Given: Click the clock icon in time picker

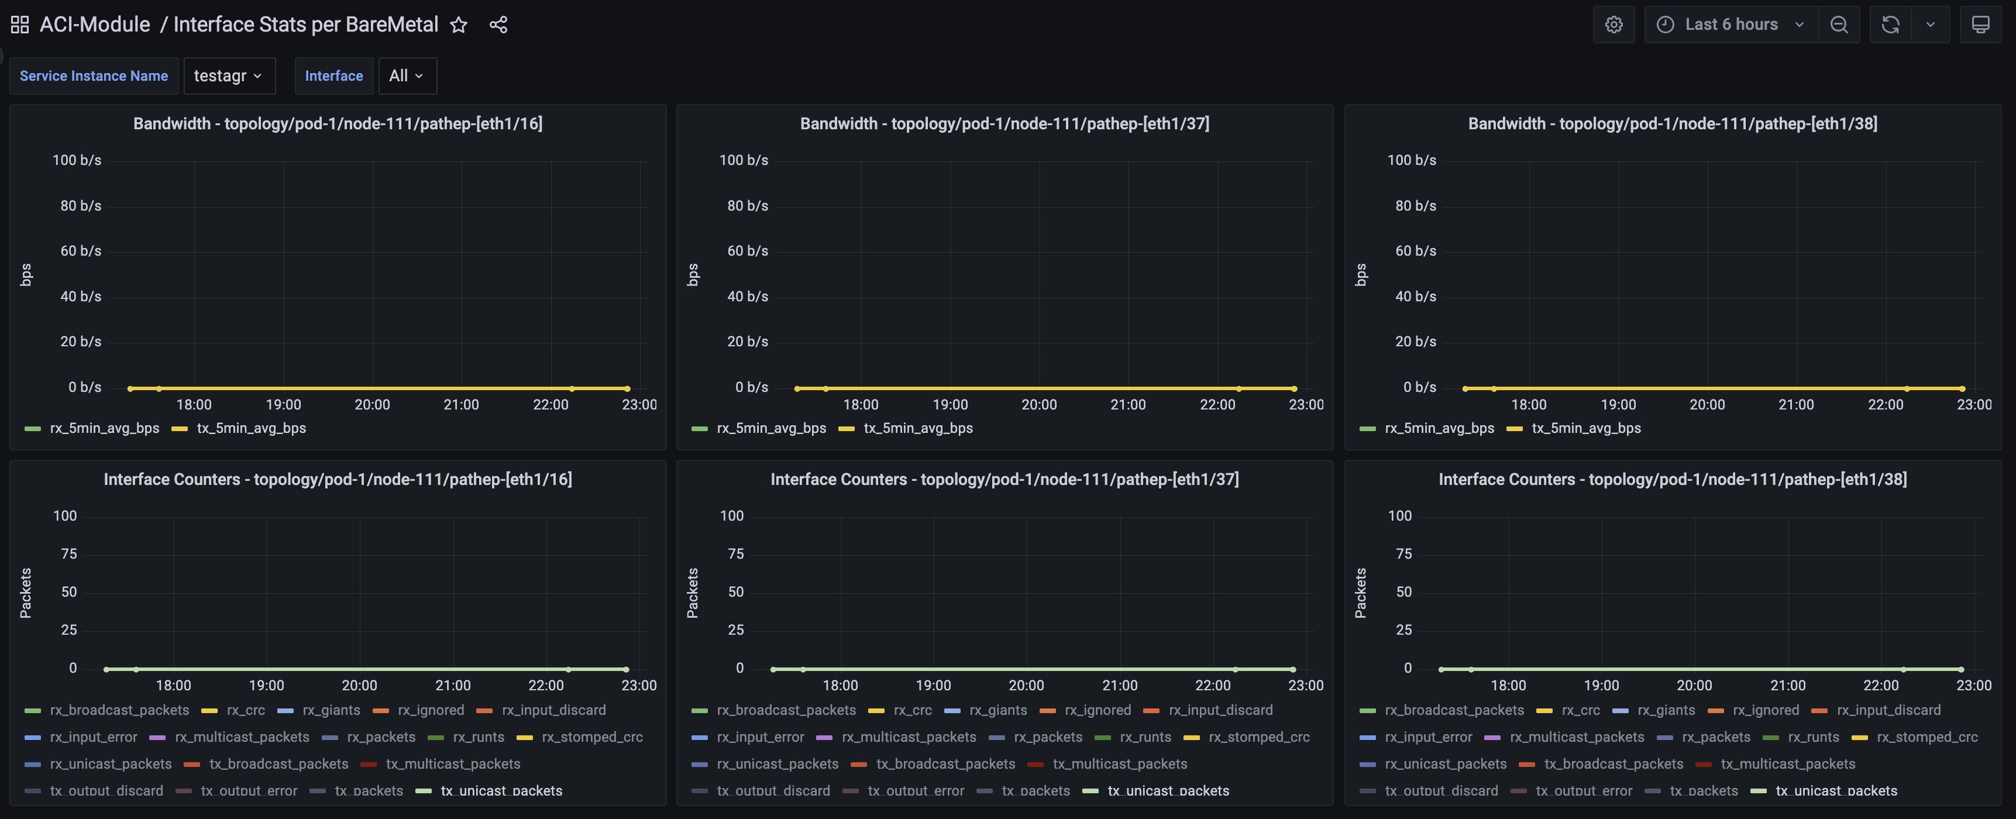Looking at the screenshot, I should tap(1666, 25).
